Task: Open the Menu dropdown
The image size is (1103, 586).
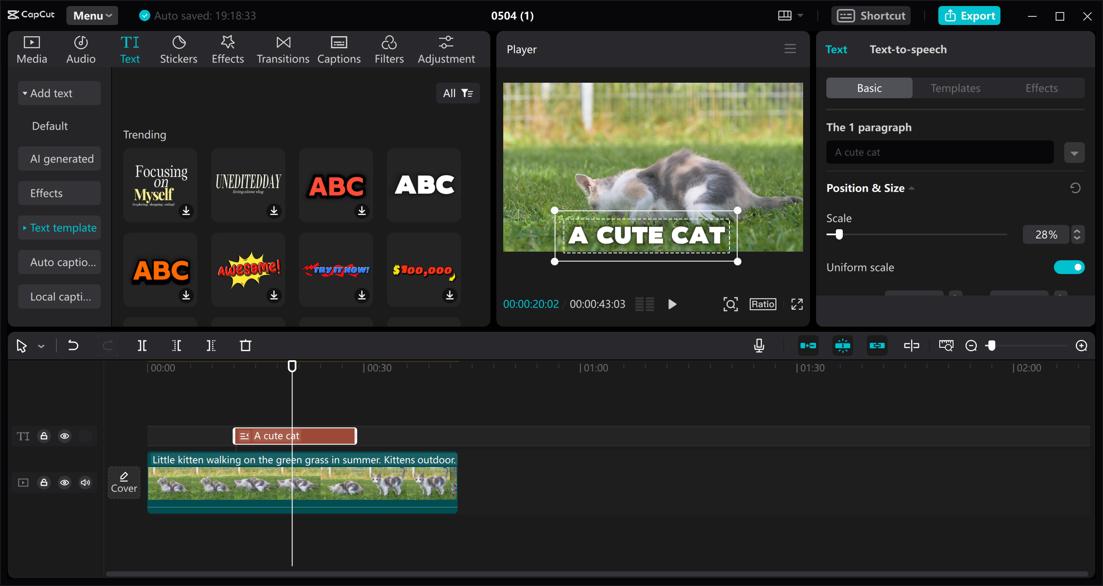Action: coord(92,16)
